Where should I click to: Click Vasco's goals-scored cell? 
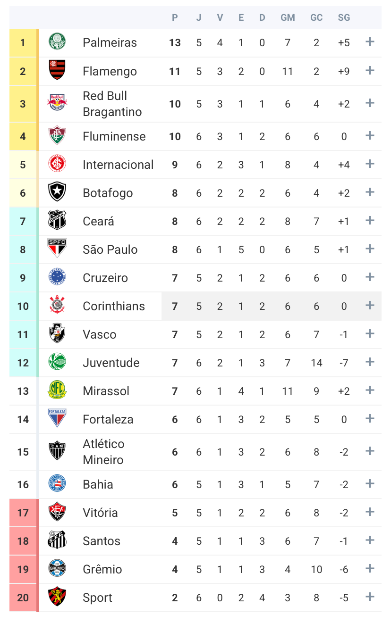pos(288,334)
